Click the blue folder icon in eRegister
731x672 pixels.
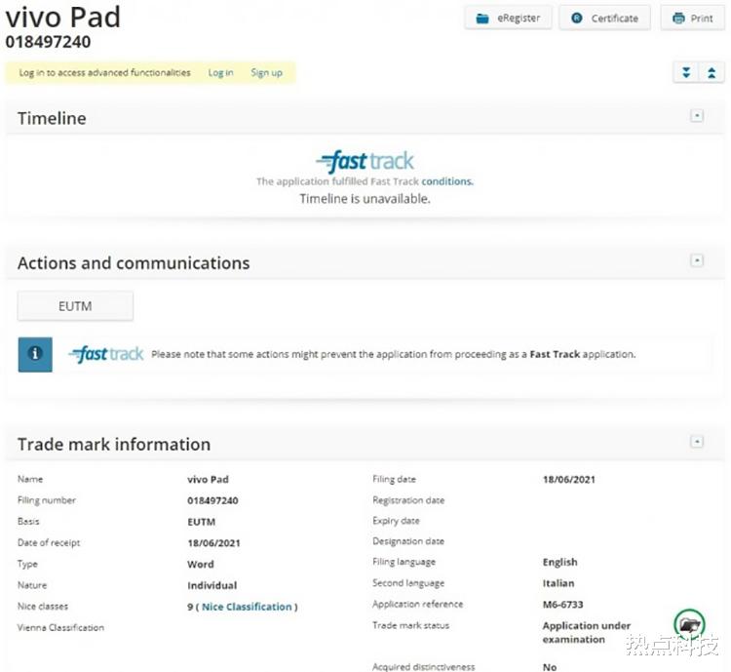(x=482, y=19)
